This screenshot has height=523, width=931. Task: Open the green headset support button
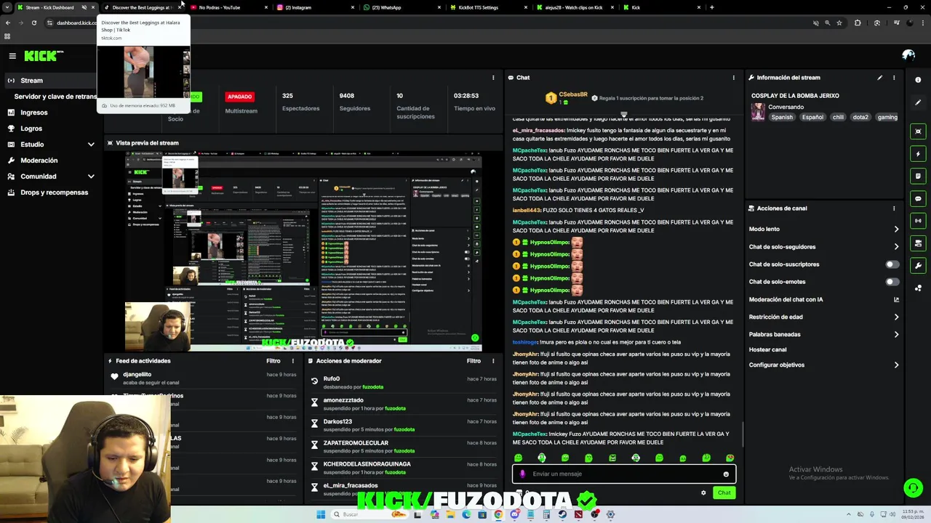(x=913, y=487)
